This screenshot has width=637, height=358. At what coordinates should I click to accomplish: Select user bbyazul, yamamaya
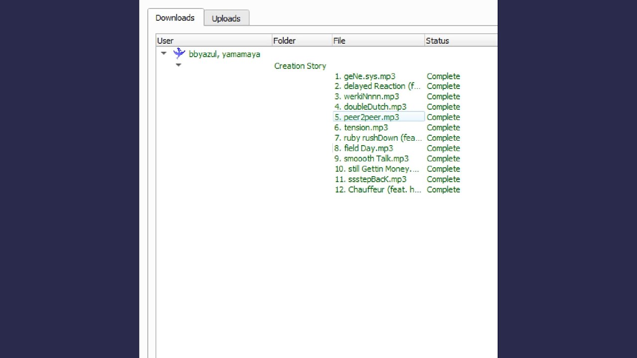pyautogui.click(x=224, y=54)
